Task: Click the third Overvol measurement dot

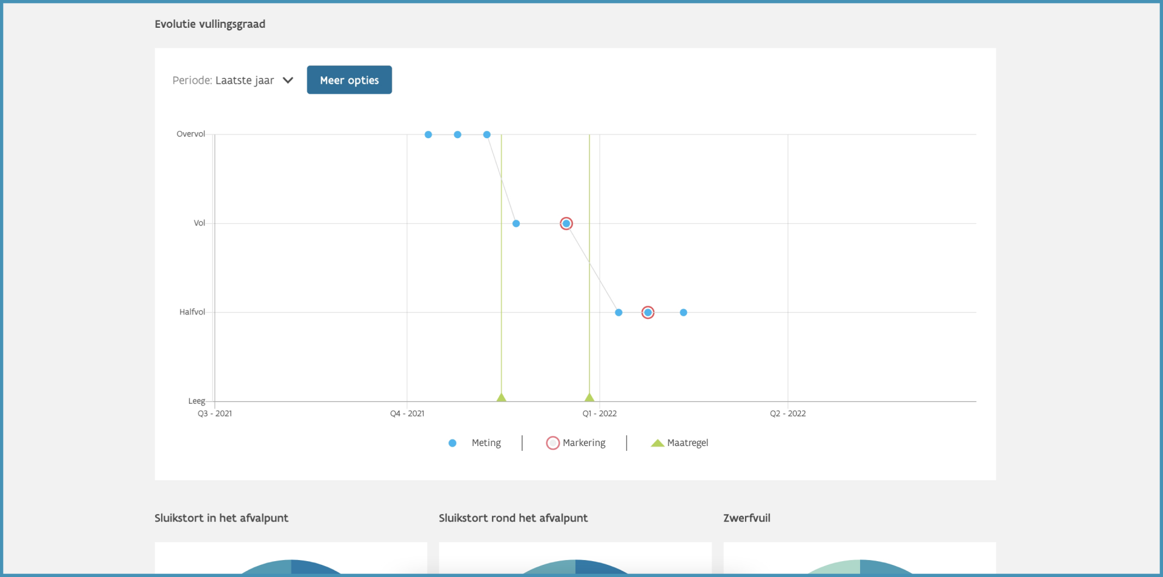Action: pos(487,135)
